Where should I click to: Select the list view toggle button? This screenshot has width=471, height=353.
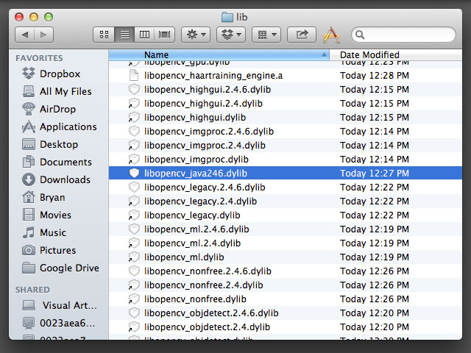[x=124, y=35]
